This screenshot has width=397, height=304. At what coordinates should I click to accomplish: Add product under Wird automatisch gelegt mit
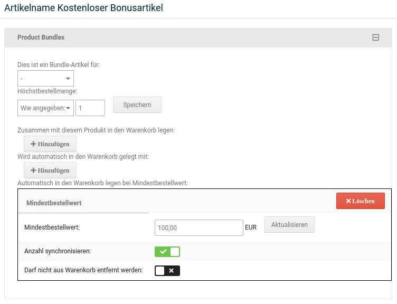click(x=50, y=170)
